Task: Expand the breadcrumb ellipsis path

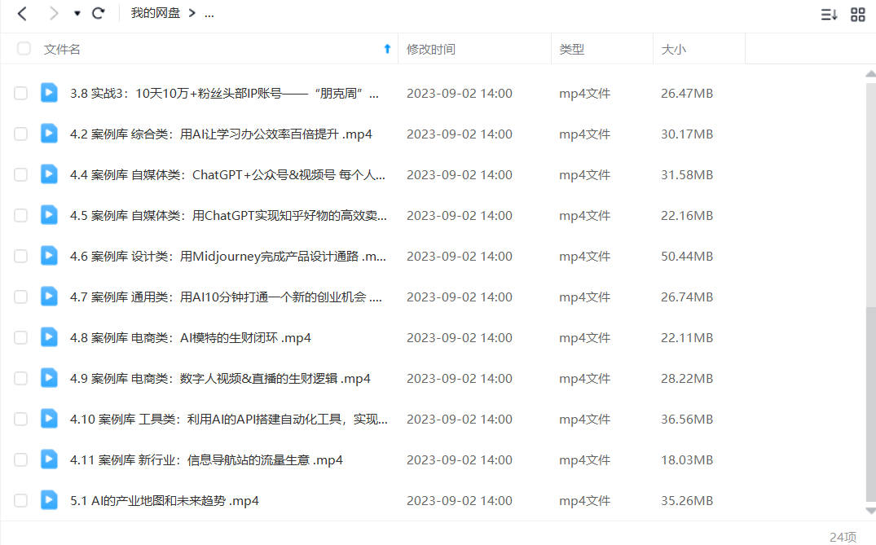Action: pos(209,13)
